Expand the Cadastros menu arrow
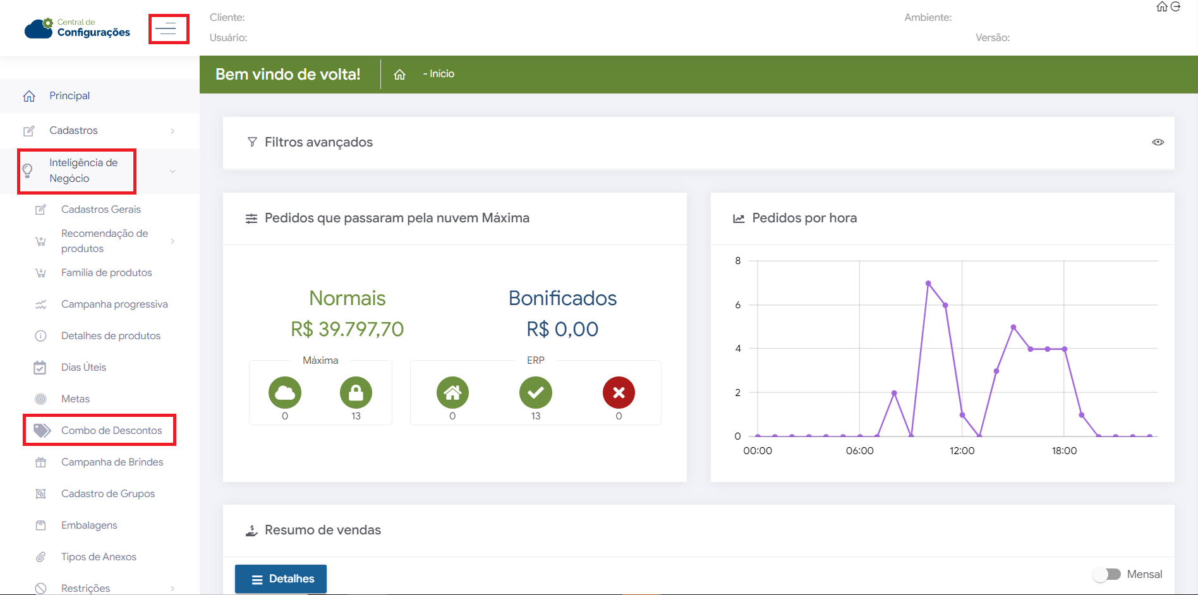This screenshot has width=1198, height=595. [172, 131]
